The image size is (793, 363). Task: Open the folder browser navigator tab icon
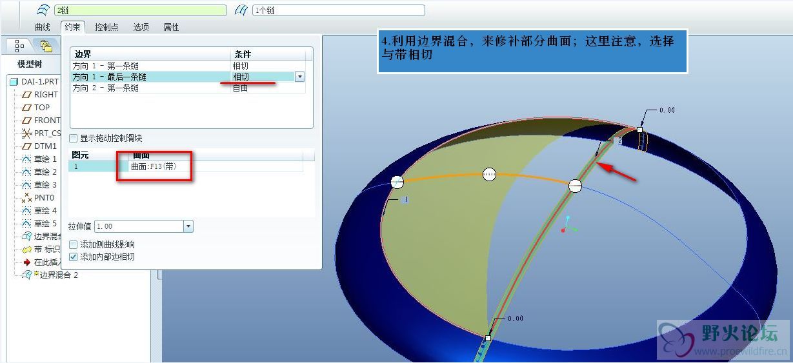pyautogui.click(x=45, y=45)
